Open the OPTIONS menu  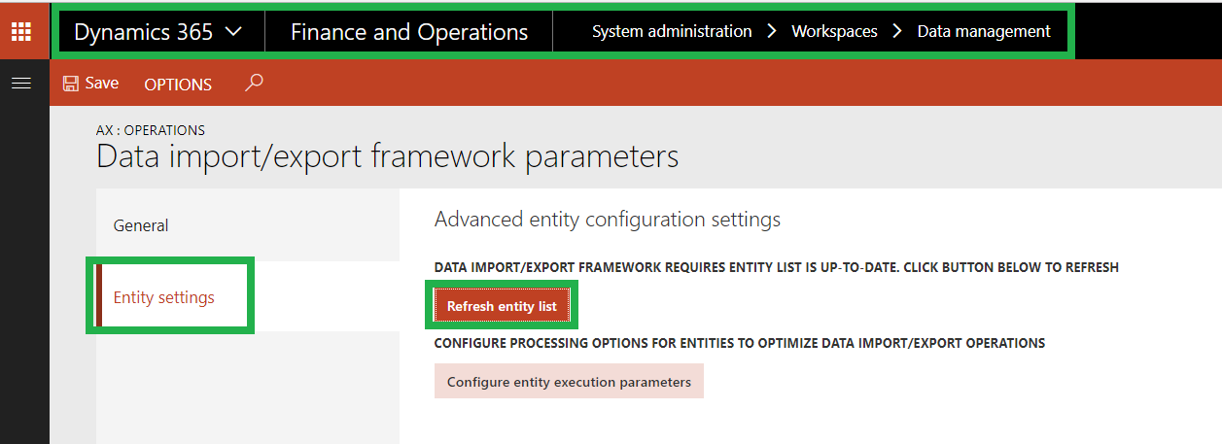coord(178,85)
